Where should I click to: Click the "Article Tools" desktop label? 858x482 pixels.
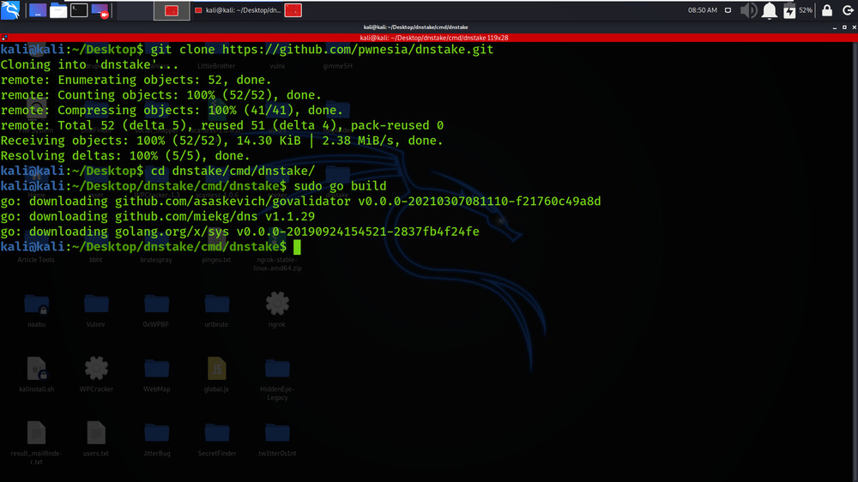pos(35,260)
